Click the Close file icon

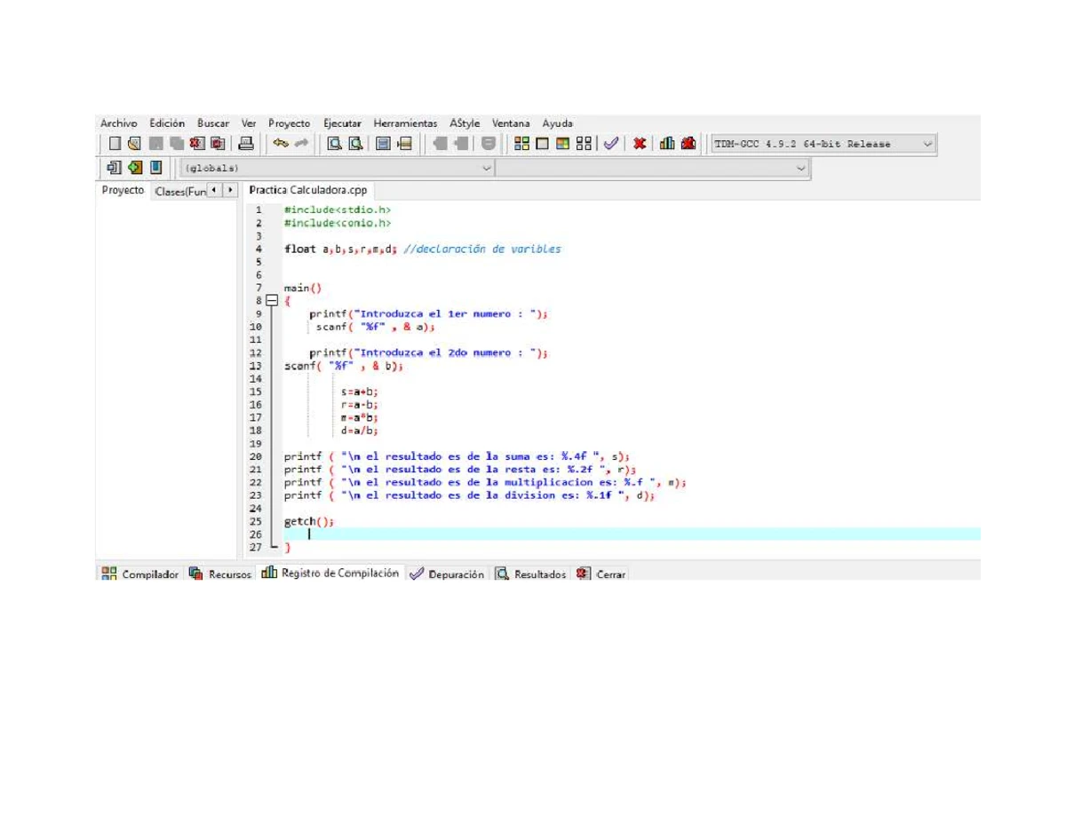coord(197,143)
